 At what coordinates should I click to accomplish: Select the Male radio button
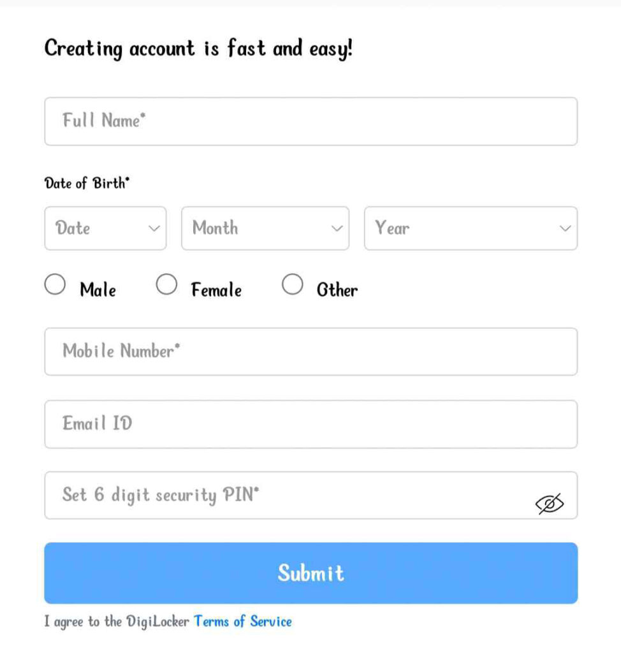[55, 284]
